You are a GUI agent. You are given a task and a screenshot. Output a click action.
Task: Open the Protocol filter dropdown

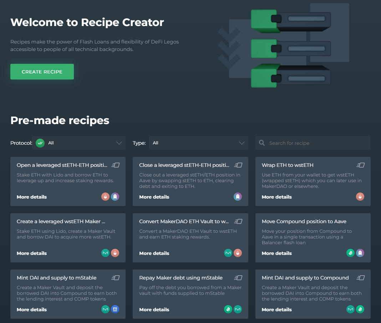[x=78, y=143]
